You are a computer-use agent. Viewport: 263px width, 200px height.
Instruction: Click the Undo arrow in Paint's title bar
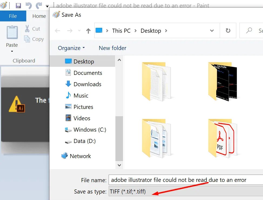pyautogui.click(x=29, y=5)
